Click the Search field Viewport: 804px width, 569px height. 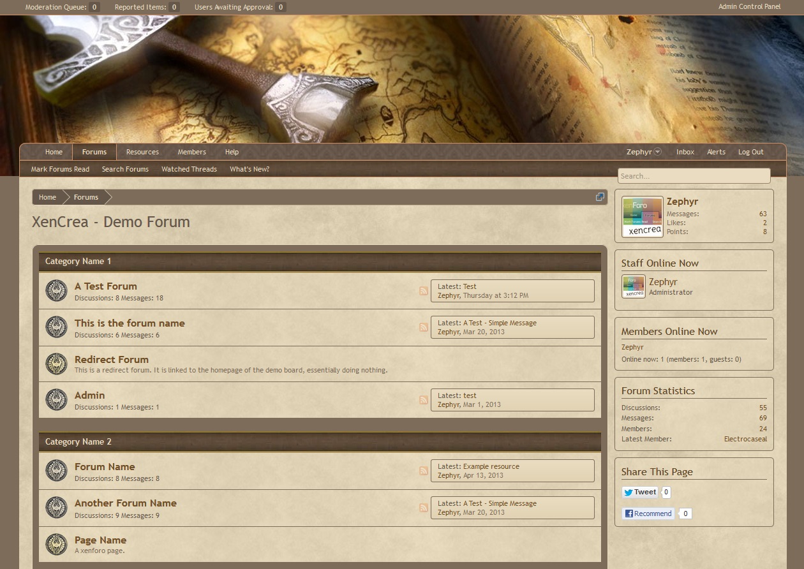click(x=694, y=176)
